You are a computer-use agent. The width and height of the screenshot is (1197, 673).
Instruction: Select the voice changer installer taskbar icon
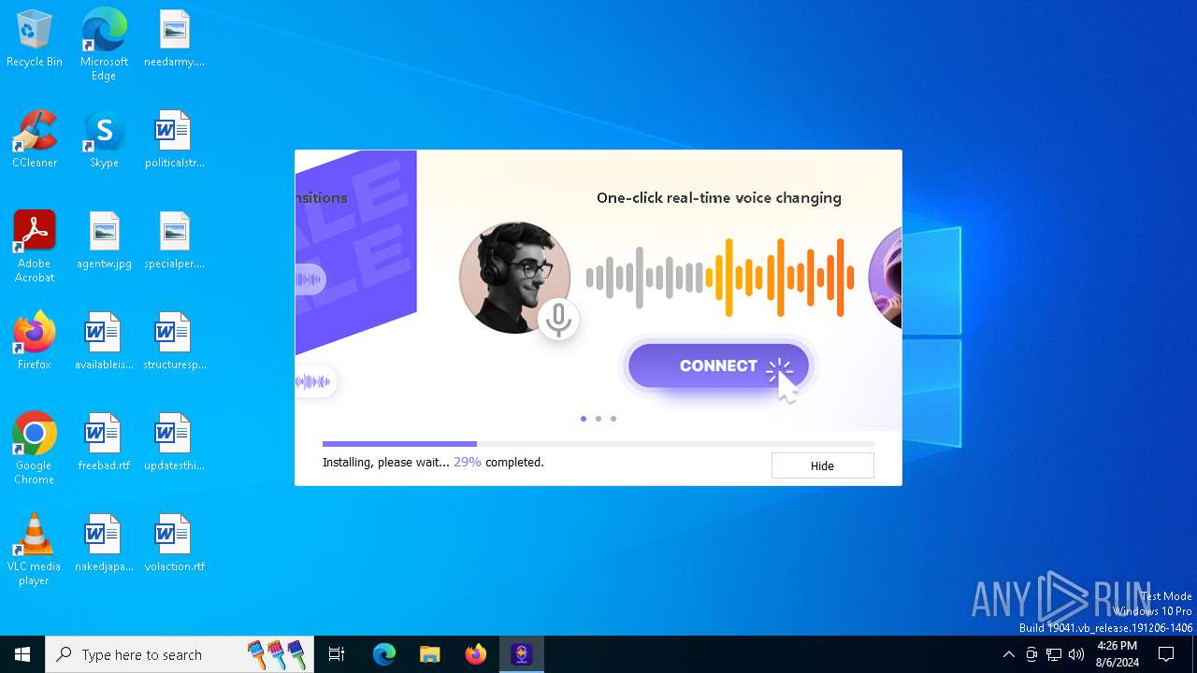[x=522, y=654]
